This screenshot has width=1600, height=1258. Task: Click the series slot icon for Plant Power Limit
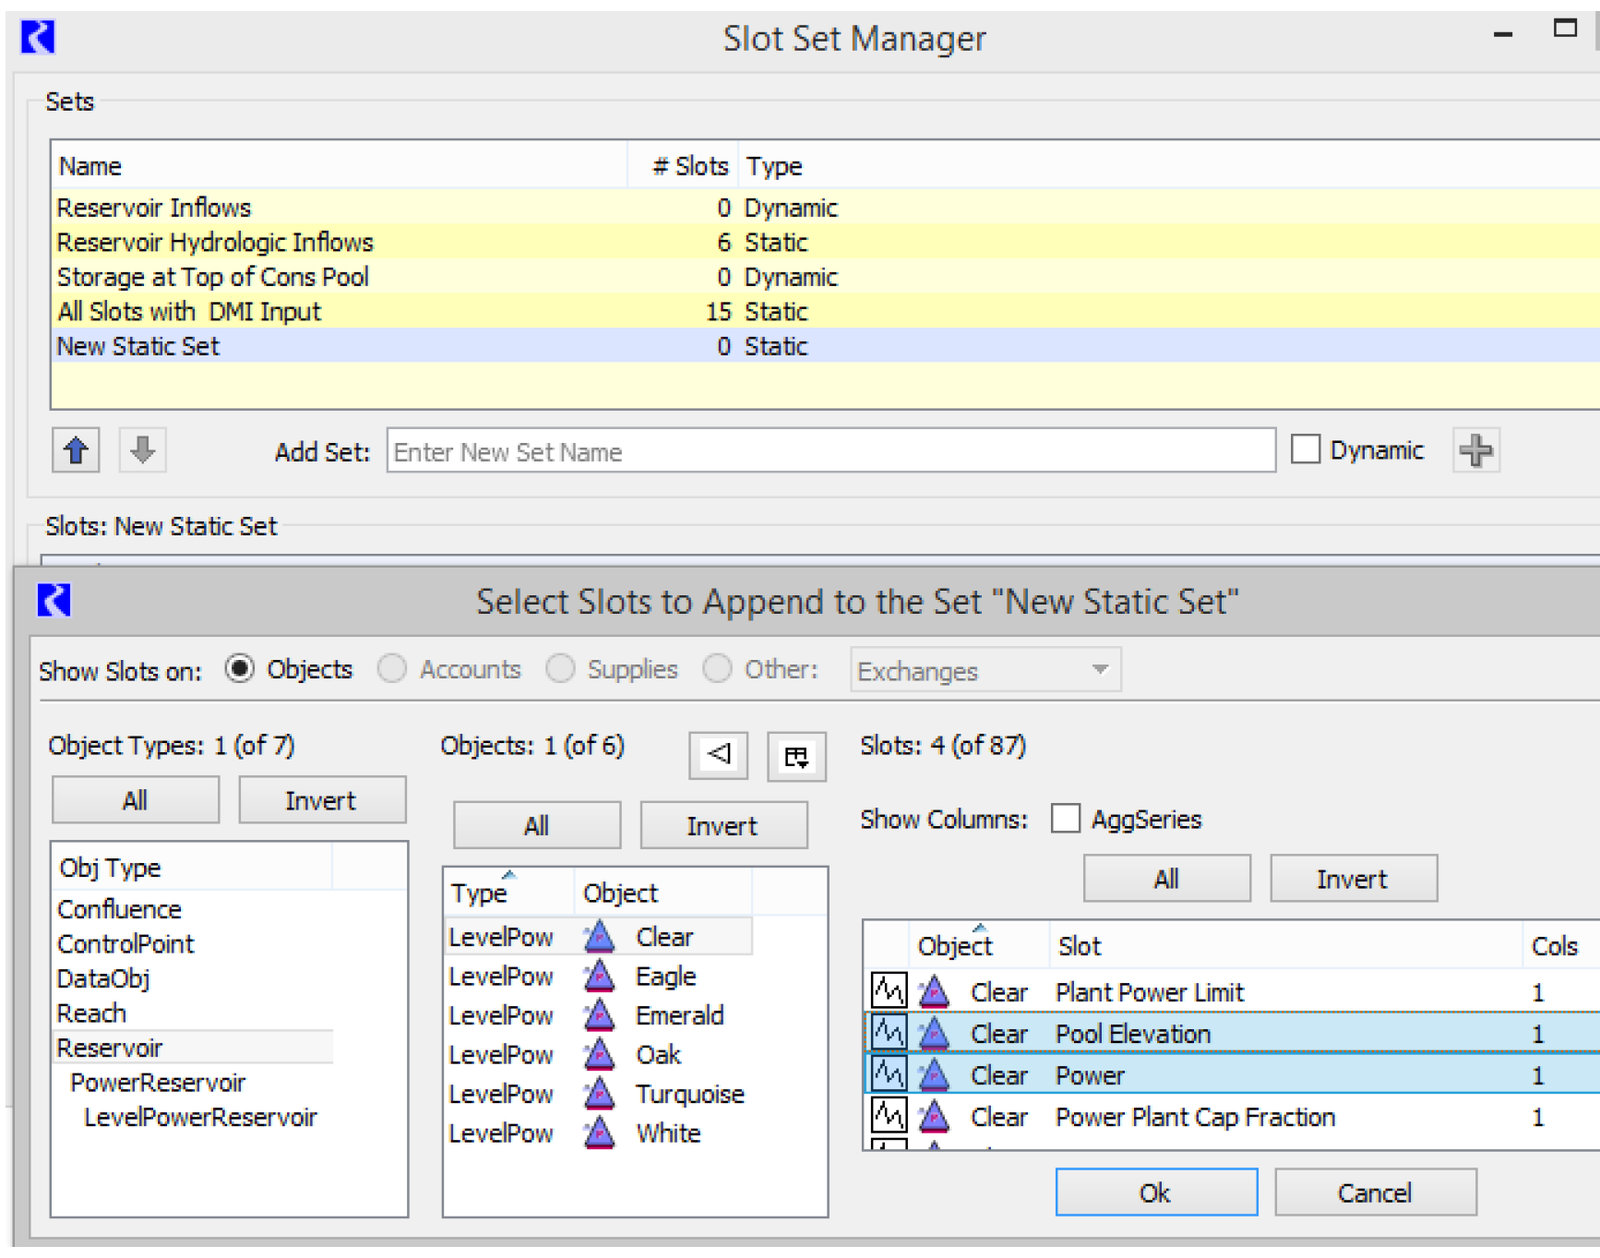click(x=889, y=991)
